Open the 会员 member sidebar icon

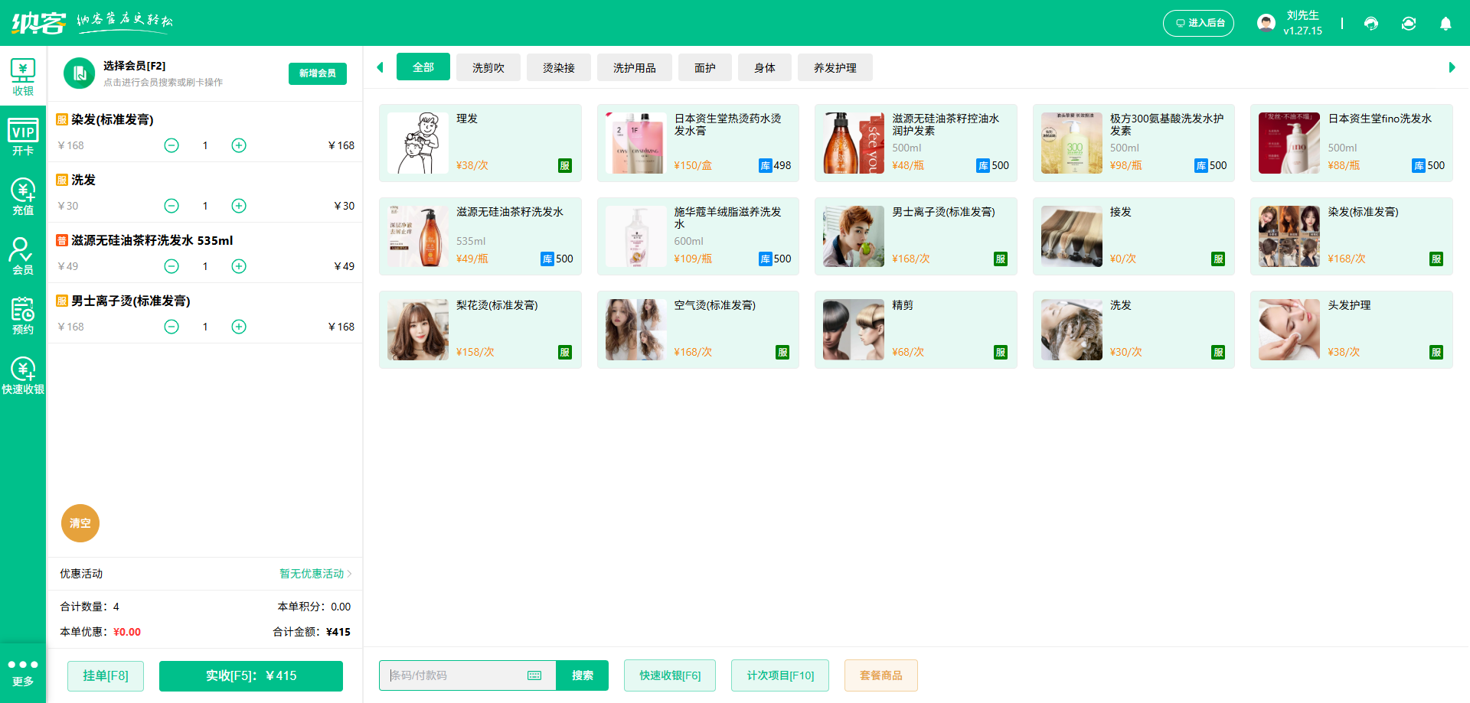23,254
